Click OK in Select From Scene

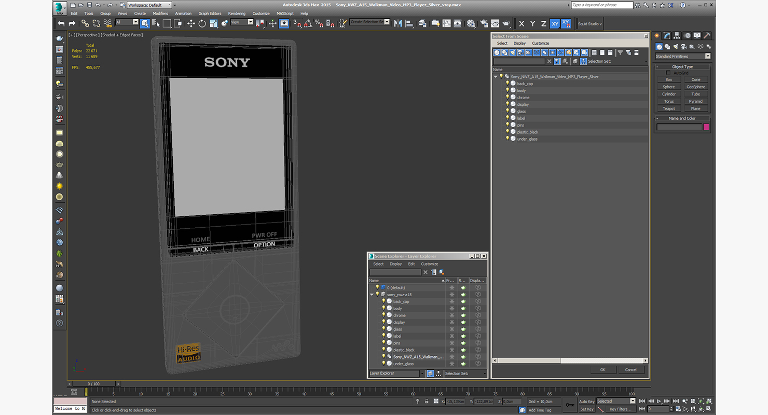[602, 370]
